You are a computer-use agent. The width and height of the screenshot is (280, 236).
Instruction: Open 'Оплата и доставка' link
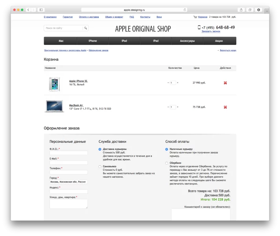pos(89,17)
